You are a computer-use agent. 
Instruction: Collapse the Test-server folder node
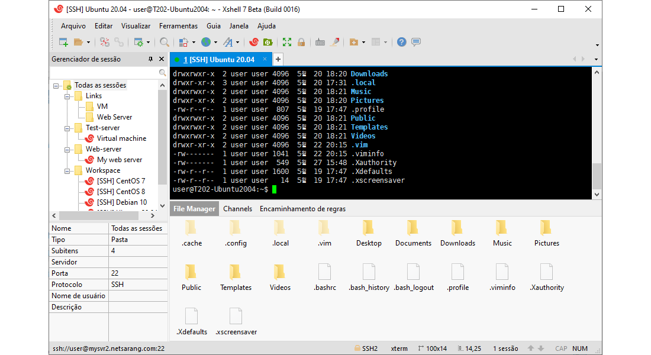(x=67, y=128)
